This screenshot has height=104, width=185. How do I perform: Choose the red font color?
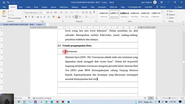tap(59, 17)
